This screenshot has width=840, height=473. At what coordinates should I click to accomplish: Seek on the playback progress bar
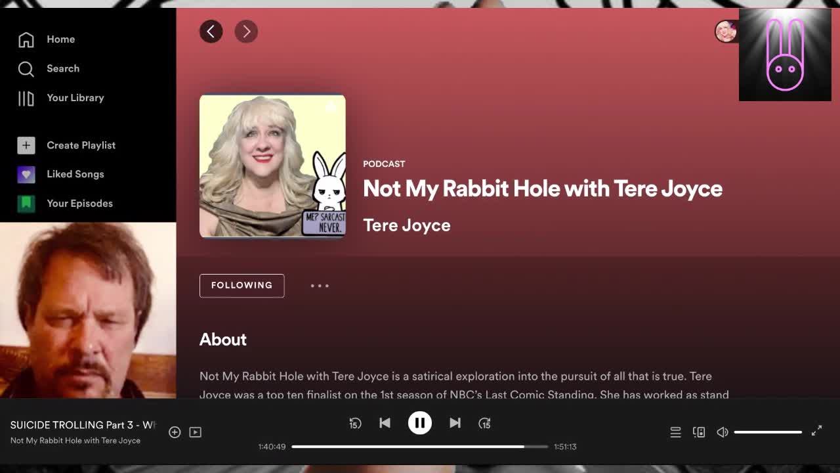click(x=420, y=447)
